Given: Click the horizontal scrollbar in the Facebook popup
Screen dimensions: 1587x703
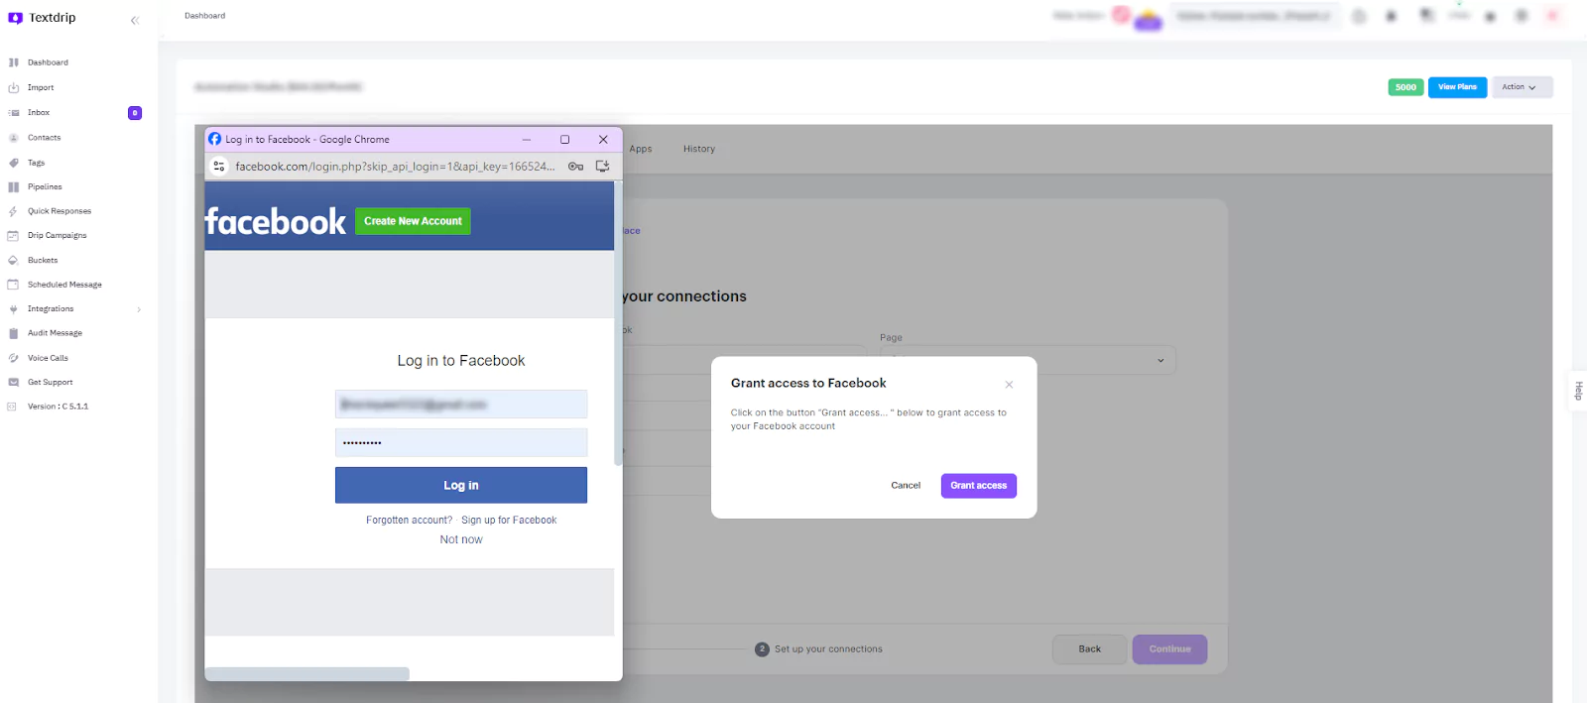Looking at the screenshot, I should pos(307,674).
